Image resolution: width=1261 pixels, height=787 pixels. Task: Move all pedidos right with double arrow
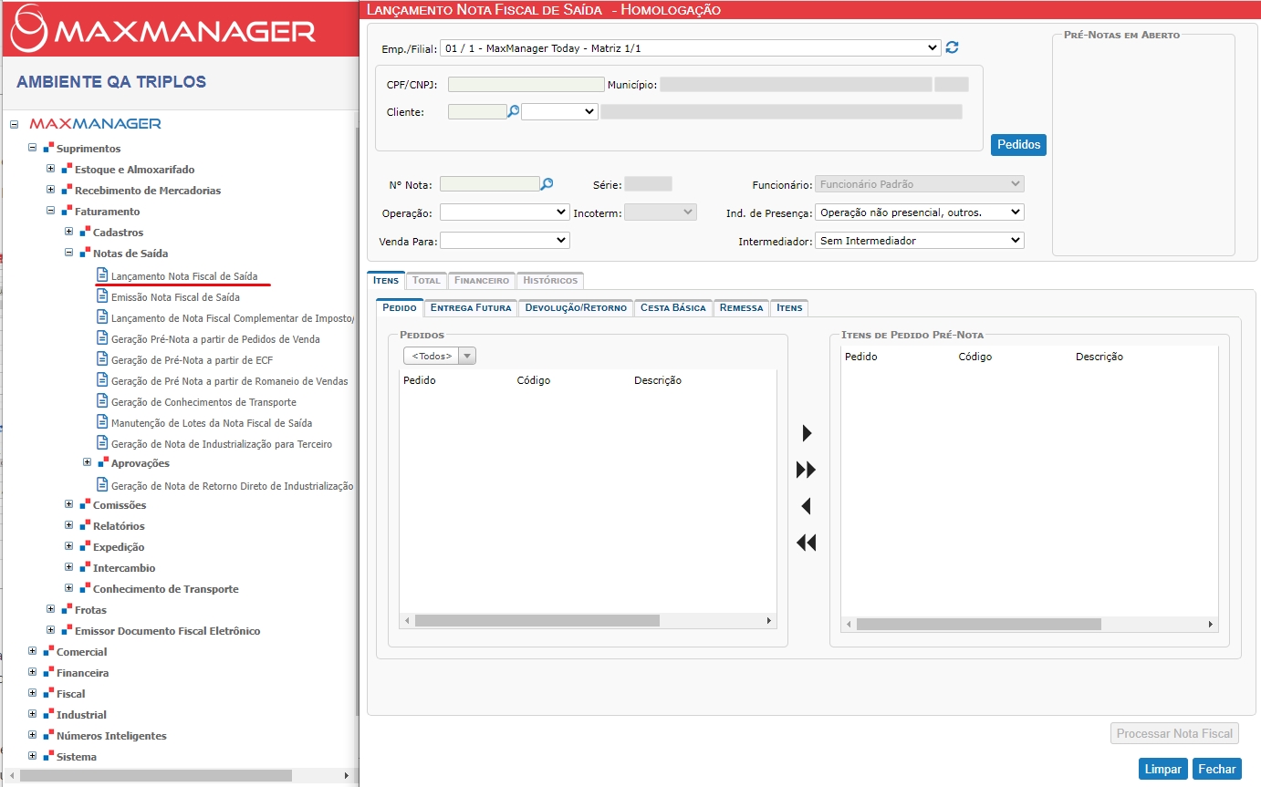[807, 470]
